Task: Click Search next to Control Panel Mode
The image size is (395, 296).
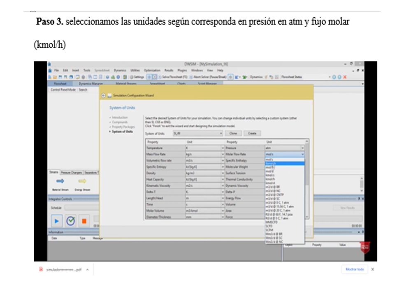Action: (x=83, y=90)
